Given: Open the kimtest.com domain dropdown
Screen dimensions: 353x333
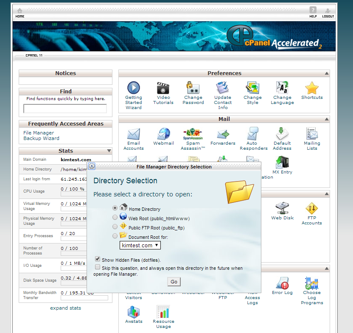Looking at the screenshot, I should 140,245.
